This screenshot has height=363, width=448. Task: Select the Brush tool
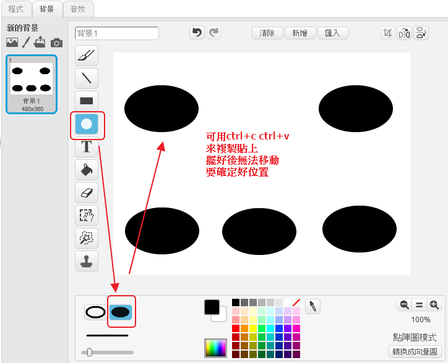click(87, 56)
